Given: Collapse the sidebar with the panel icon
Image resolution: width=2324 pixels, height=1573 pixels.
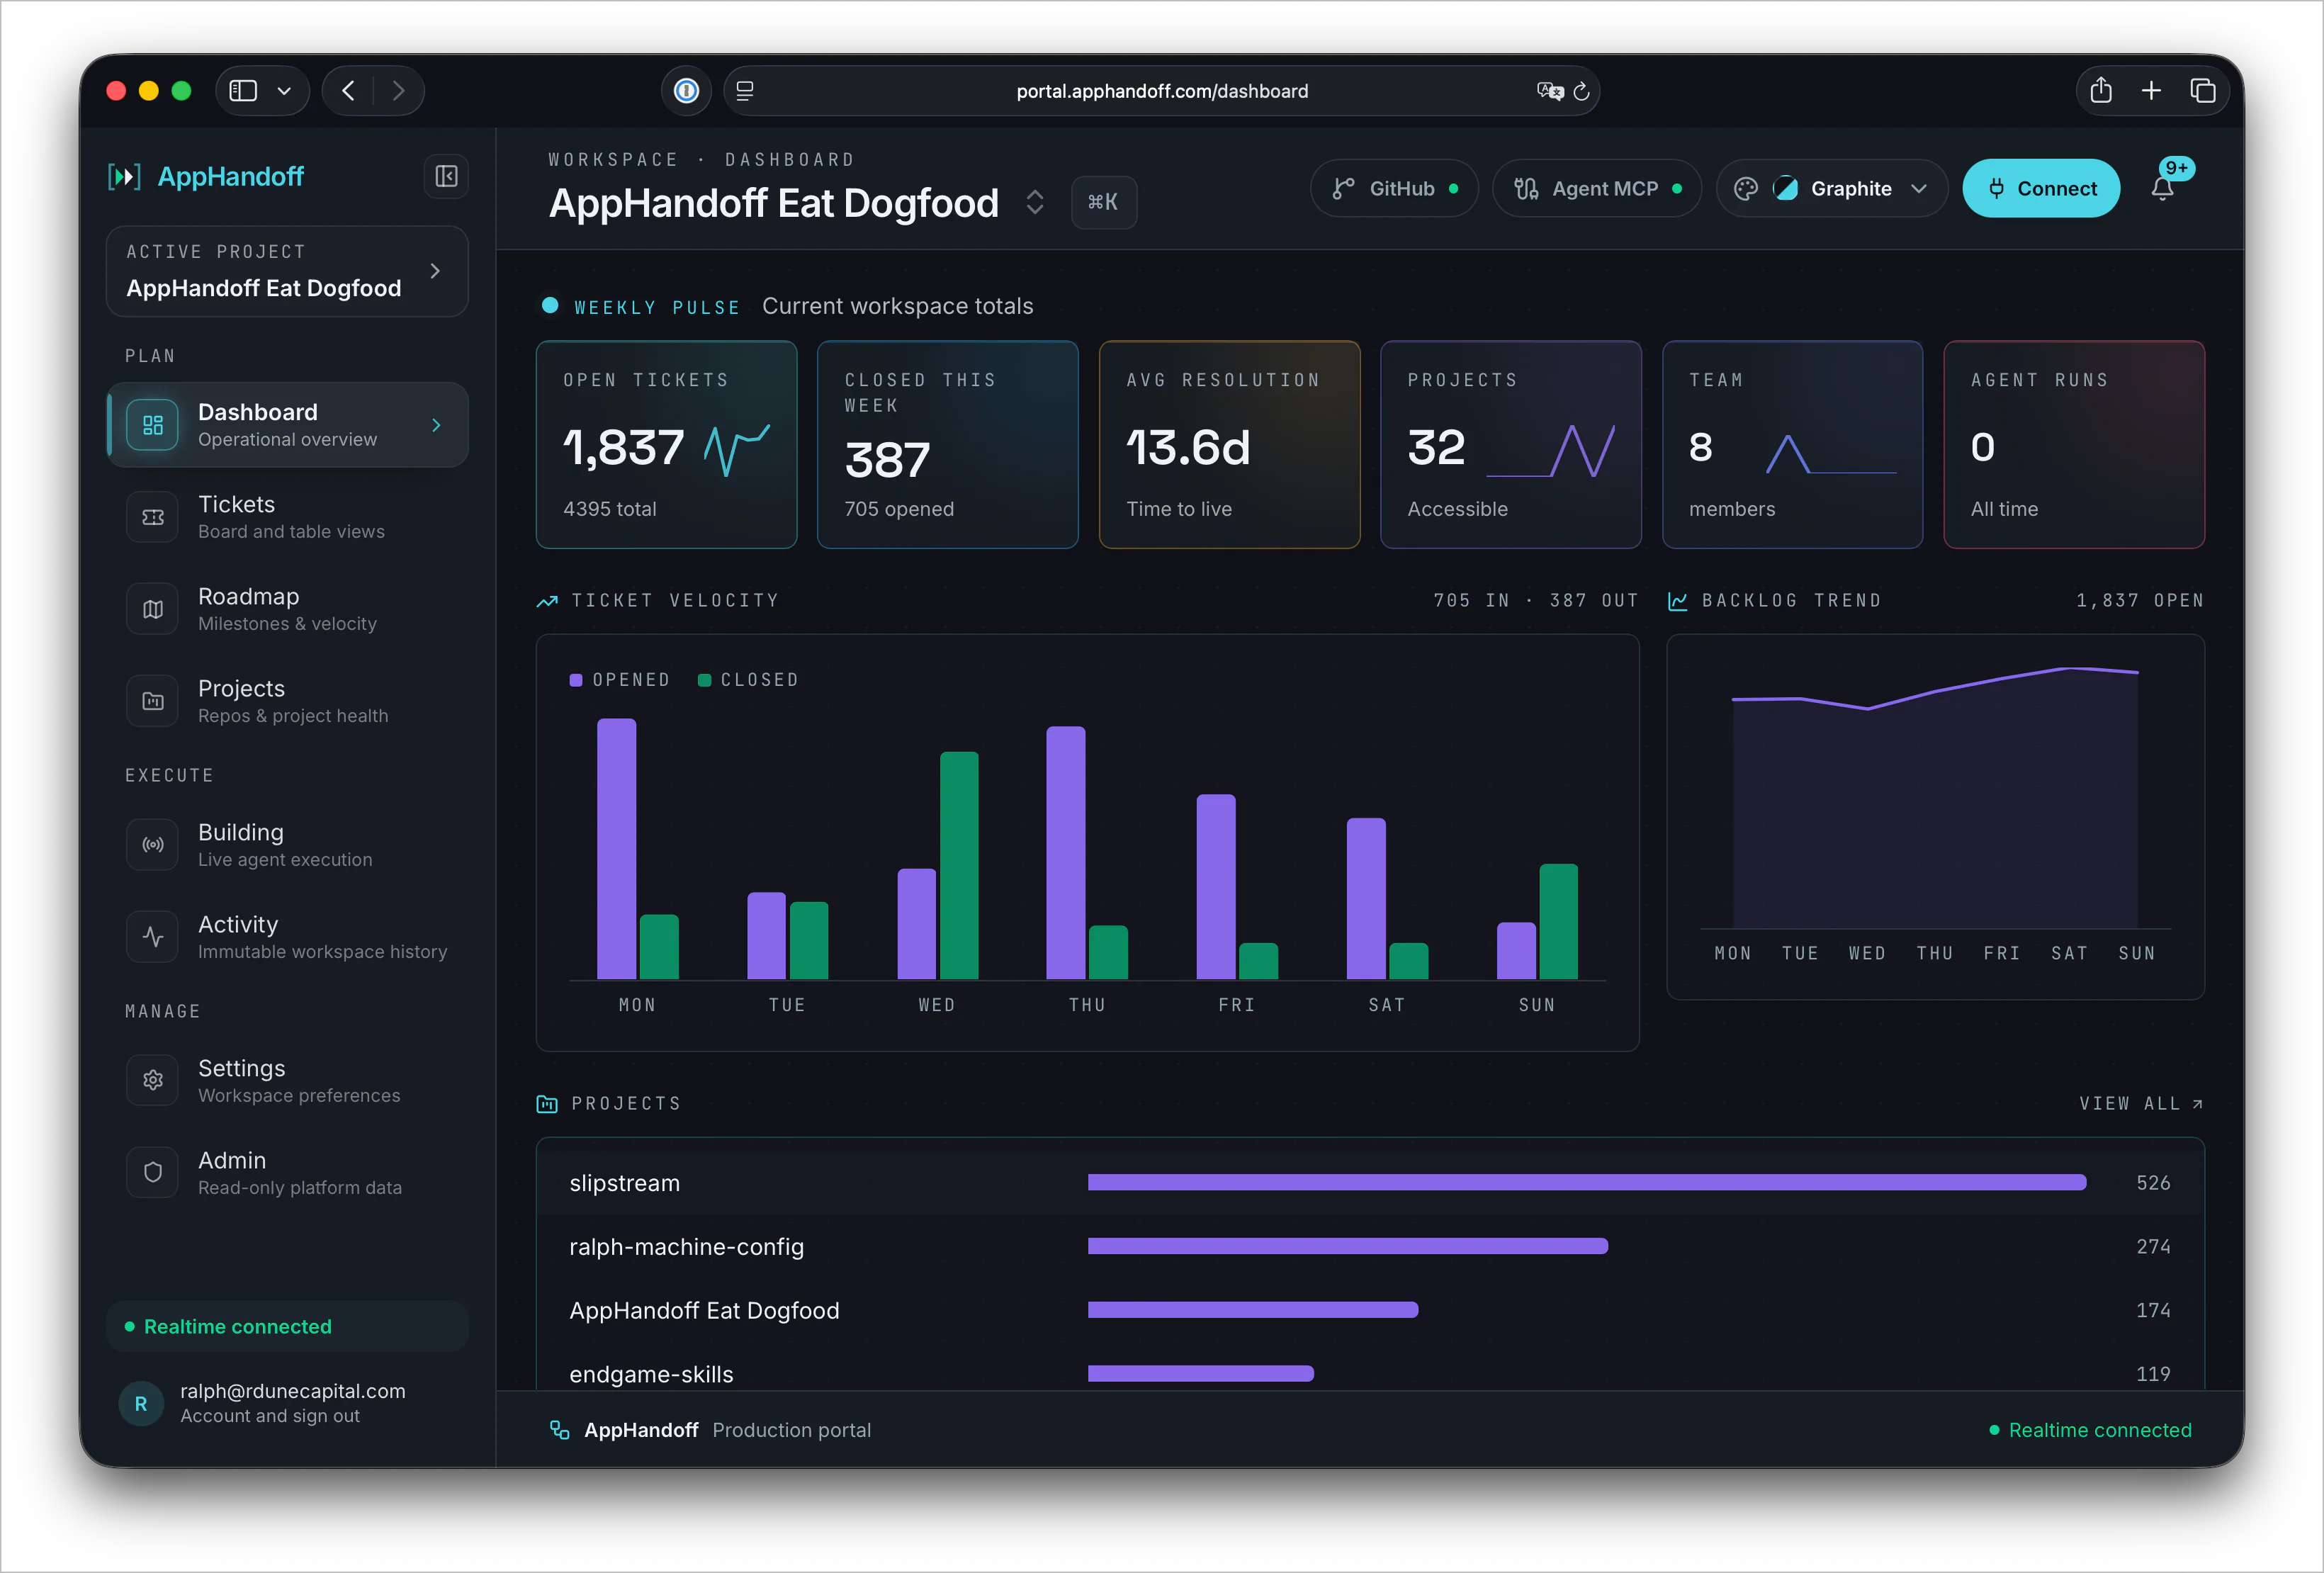Looking at the screenshot, I should pyautogui.click(x=446, y=177).
